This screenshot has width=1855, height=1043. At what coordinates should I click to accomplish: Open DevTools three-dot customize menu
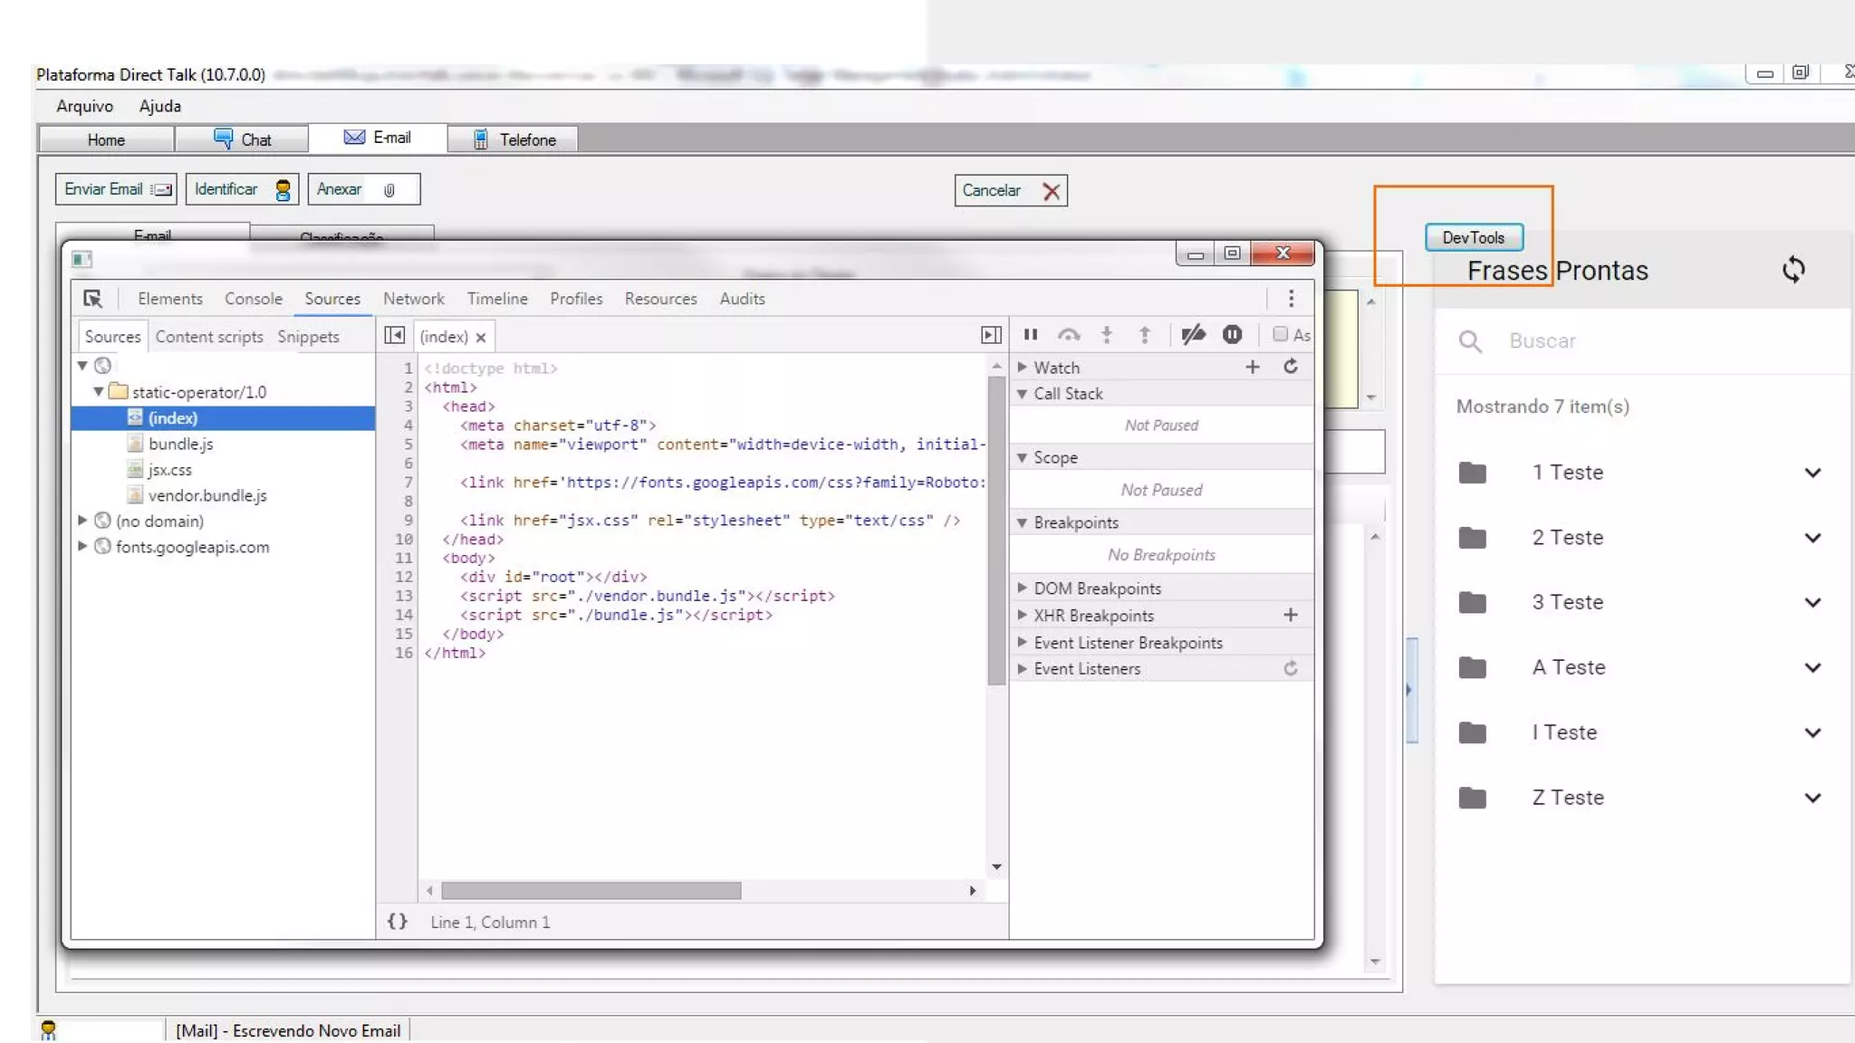[1291, 298]
